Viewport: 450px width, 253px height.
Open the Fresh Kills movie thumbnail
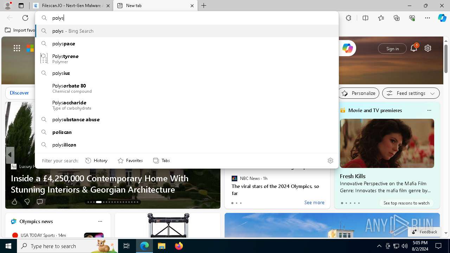tap(387, 143)
